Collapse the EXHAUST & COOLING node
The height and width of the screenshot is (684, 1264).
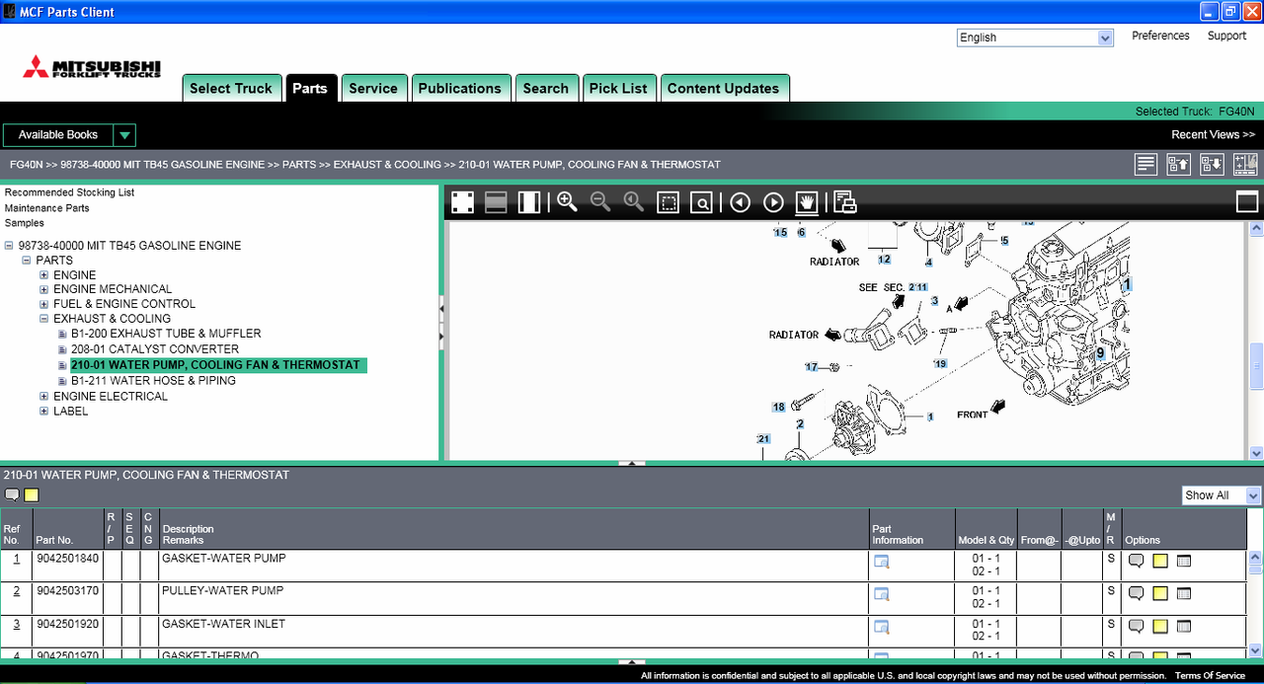[44, 319]
